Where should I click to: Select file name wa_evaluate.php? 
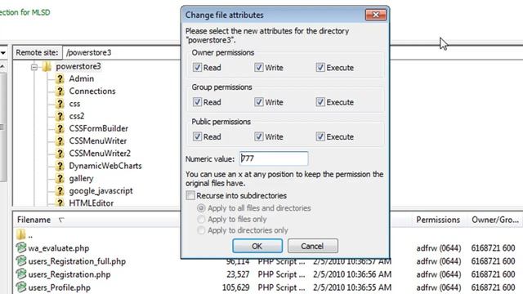coord(59,248)
